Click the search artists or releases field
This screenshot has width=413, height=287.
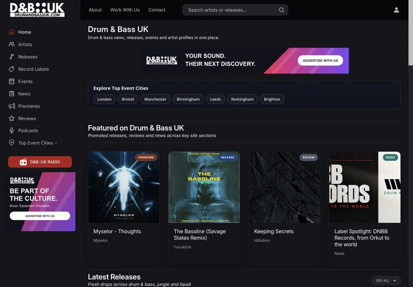click(235, 10)
